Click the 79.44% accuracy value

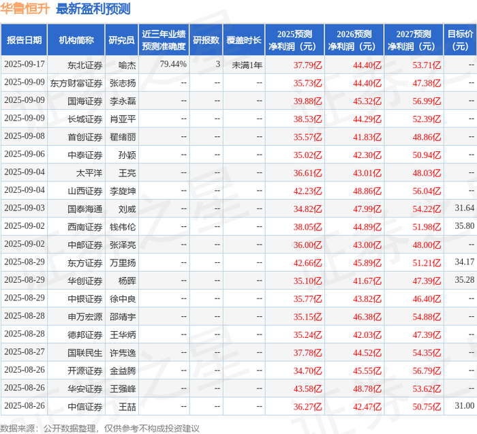[173, 64]
